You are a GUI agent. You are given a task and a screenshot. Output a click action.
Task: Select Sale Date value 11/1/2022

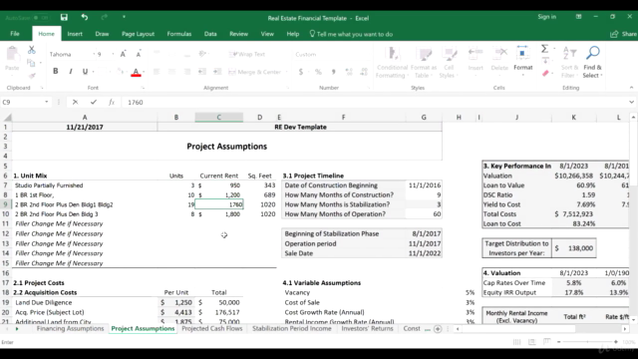(x=424, y=253)
